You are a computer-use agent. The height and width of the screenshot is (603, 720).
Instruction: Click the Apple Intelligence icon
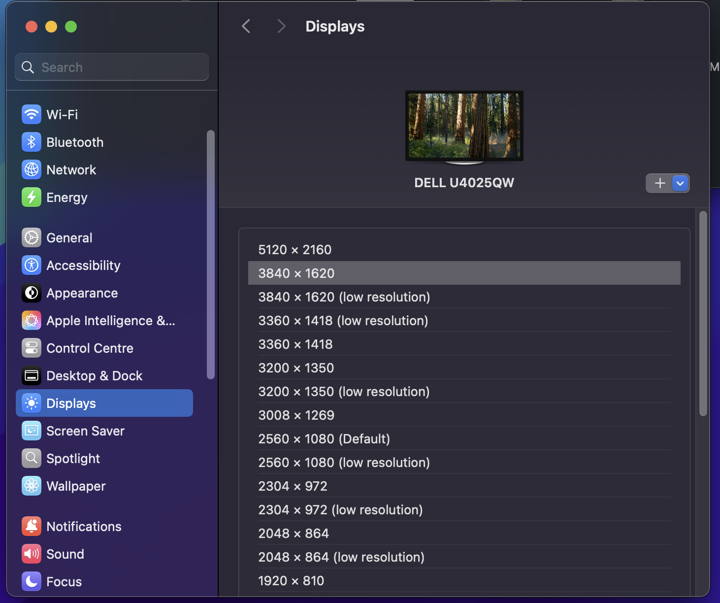[x=32, y=321]
